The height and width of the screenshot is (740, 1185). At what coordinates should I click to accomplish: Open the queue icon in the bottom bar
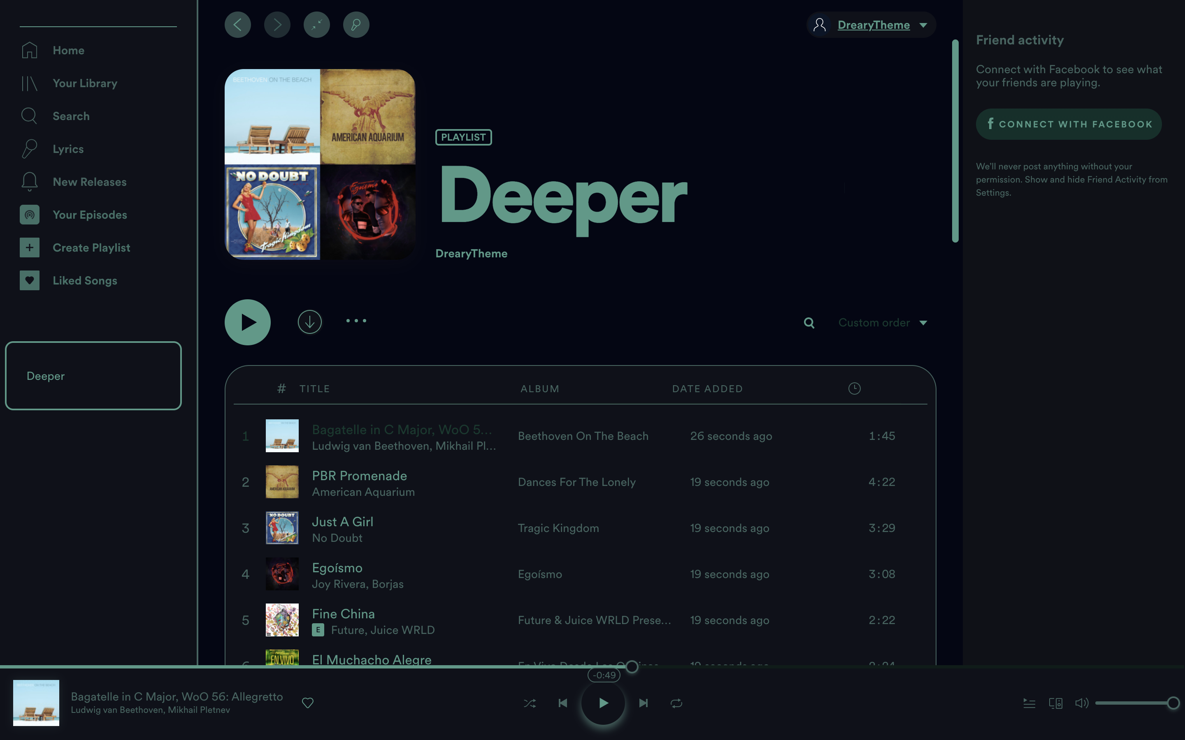coord(1029,703)
